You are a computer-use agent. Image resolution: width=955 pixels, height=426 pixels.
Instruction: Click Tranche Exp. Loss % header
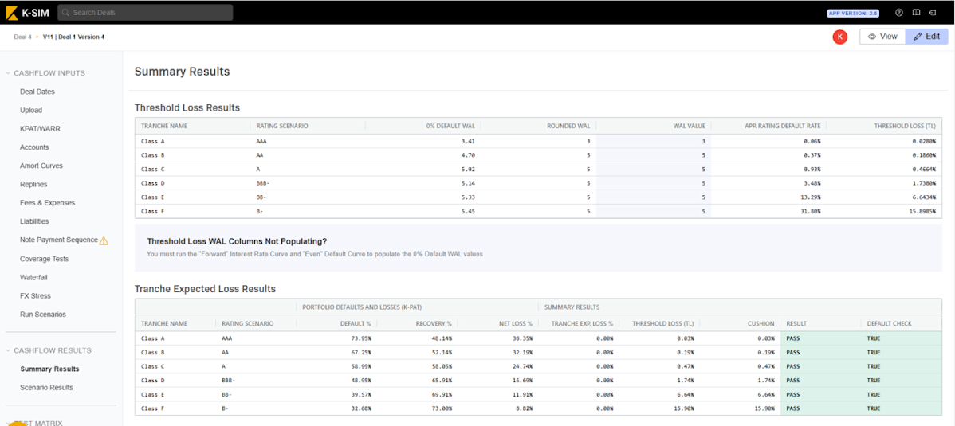580,324
